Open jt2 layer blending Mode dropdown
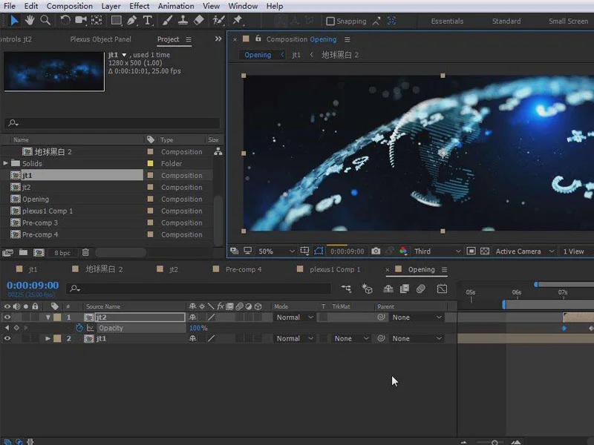 295,317
